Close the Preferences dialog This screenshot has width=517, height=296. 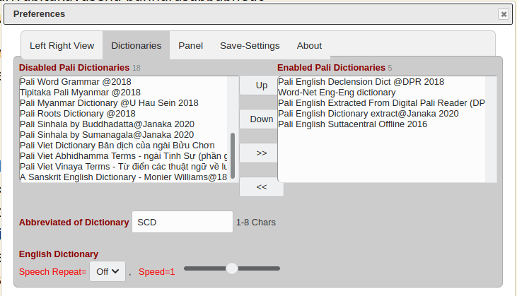tap(503, 14)
